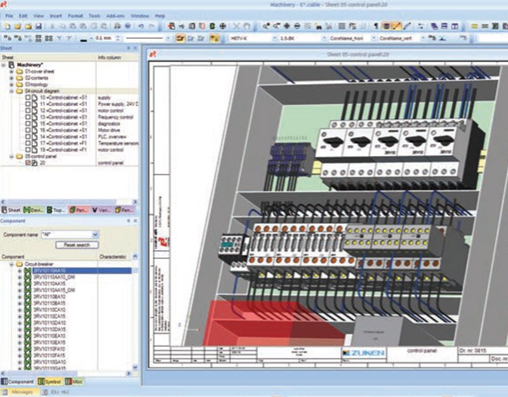Open the Insert menu
Screen dimensions: 508x397
(x=56, y=15)
